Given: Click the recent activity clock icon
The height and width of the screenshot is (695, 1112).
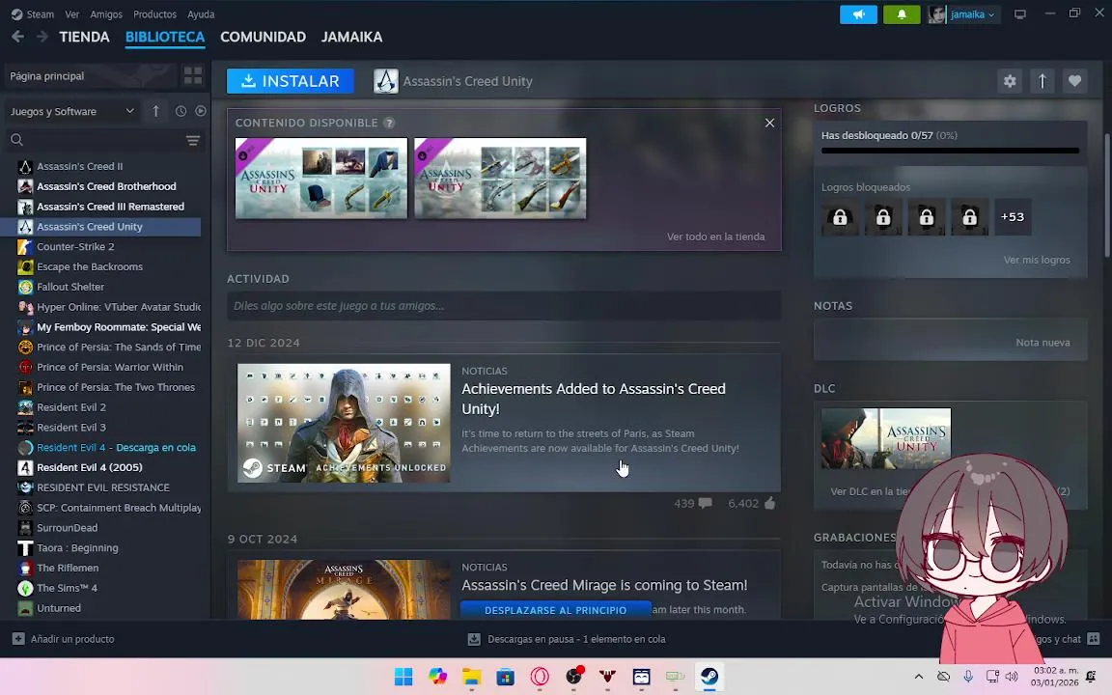Looking at the screenshot, I should coord(181,111).
